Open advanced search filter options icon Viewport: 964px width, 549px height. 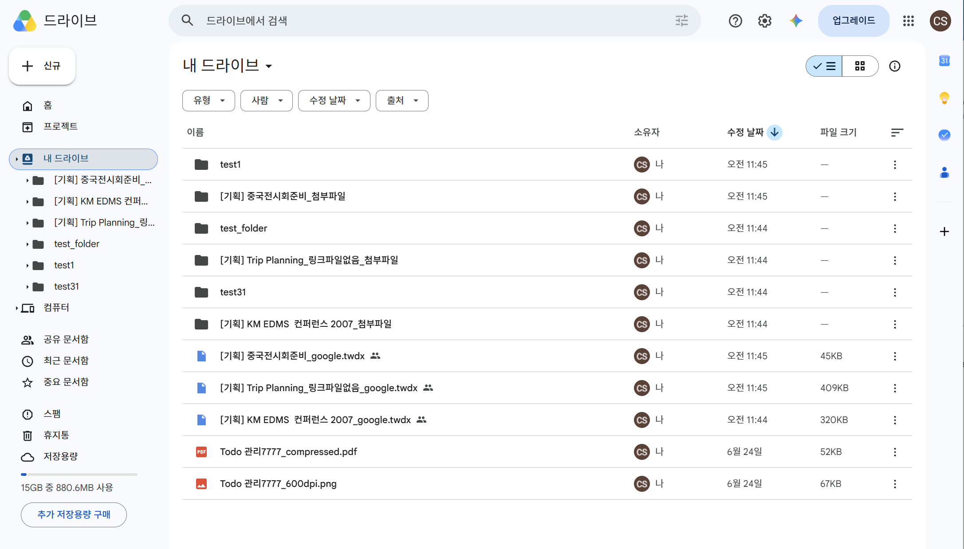click(x=681, y=20)
